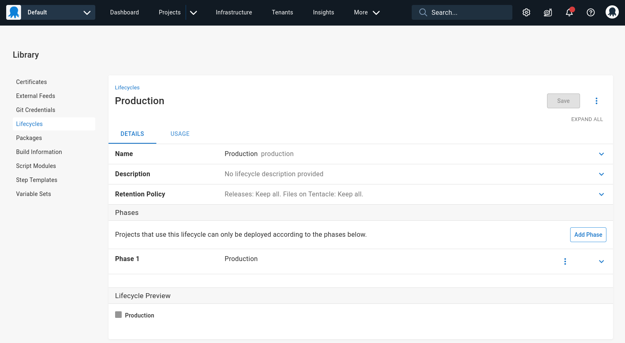
Task: Open the Projects dropdown arrow
Action: pos(193,13)
